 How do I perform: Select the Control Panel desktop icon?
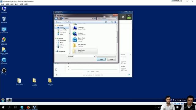4,30
